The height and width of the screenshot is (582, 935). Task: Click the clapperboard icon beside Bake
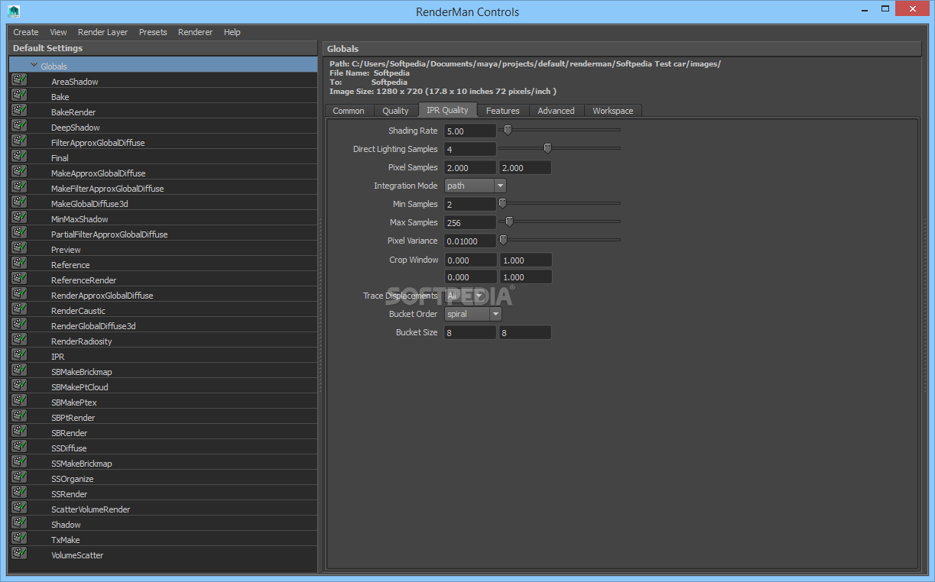pyautogui.click(x=19, y=95)
